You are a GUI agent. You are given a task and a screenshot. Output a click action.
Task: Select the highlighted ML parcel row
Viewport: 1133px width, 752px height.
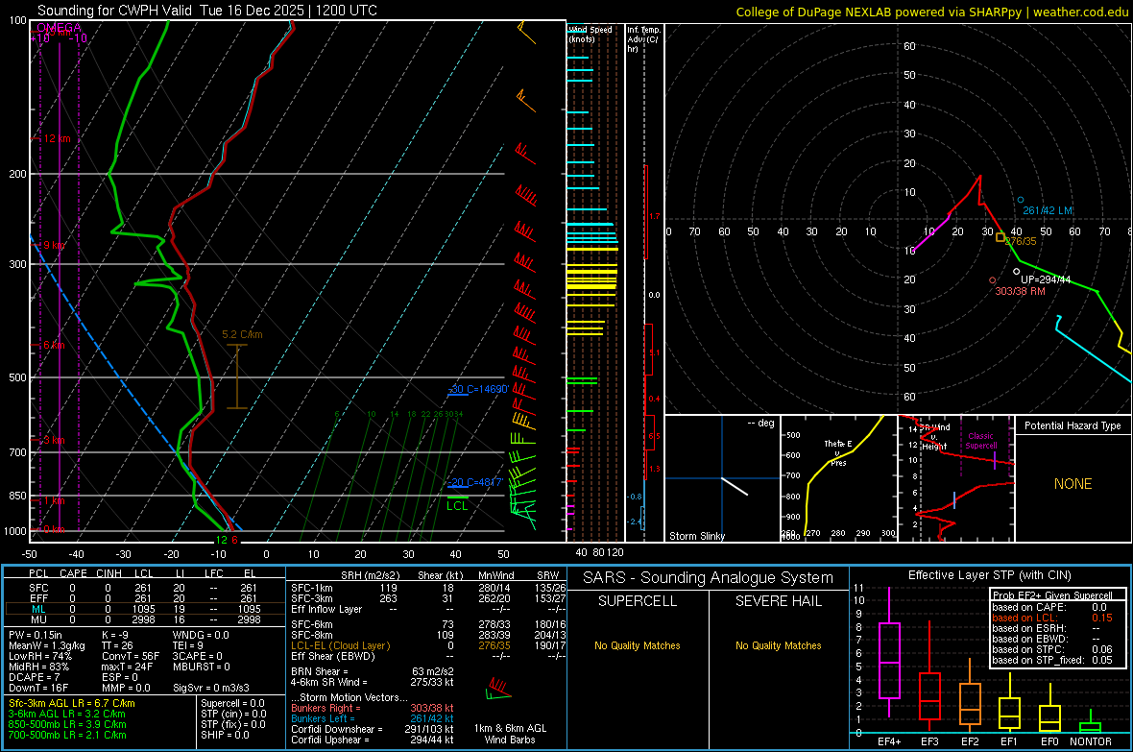tap(143, 609)
